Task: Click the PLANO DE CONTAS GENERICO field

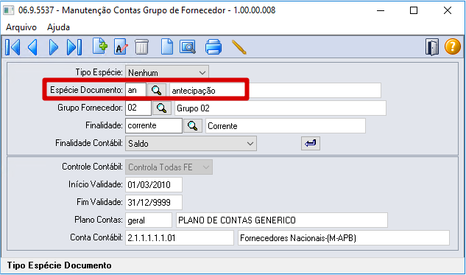Action: [282, 220]
